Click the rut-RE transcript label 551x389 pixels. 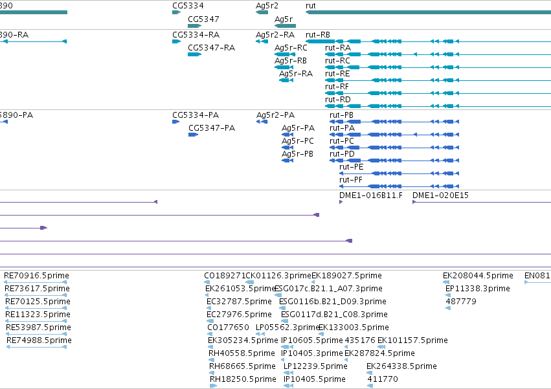pyautogui.click(x=337, y=74)
